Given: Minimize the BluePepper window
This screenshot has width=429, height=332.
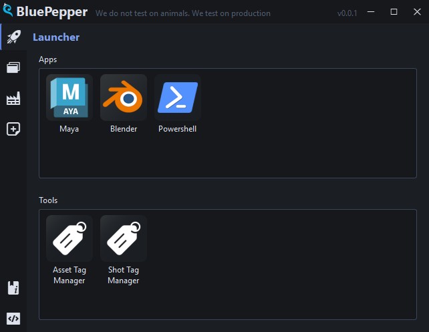Looking at the screenshot, I should [371, 12].
